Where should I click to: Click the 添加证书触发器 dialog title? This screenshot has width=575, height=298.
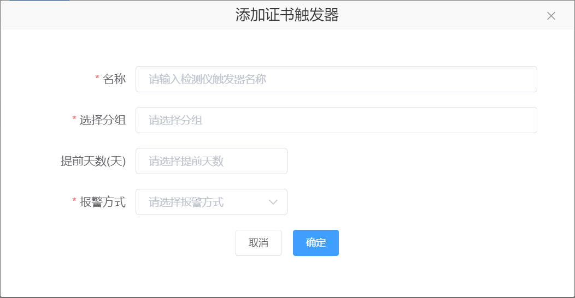point(287,15)
